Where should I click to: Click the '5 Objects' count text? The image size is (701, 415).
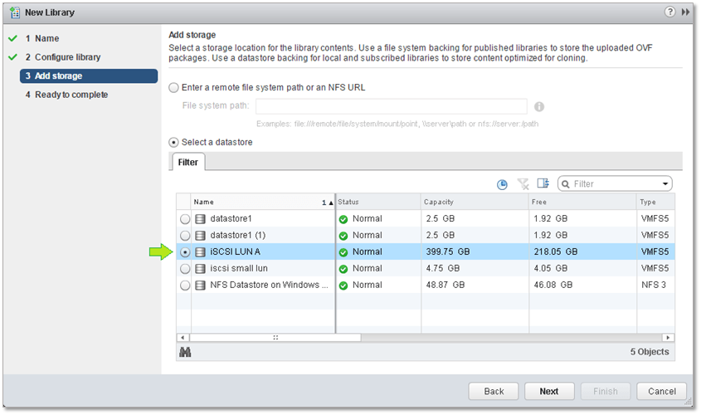650,352
